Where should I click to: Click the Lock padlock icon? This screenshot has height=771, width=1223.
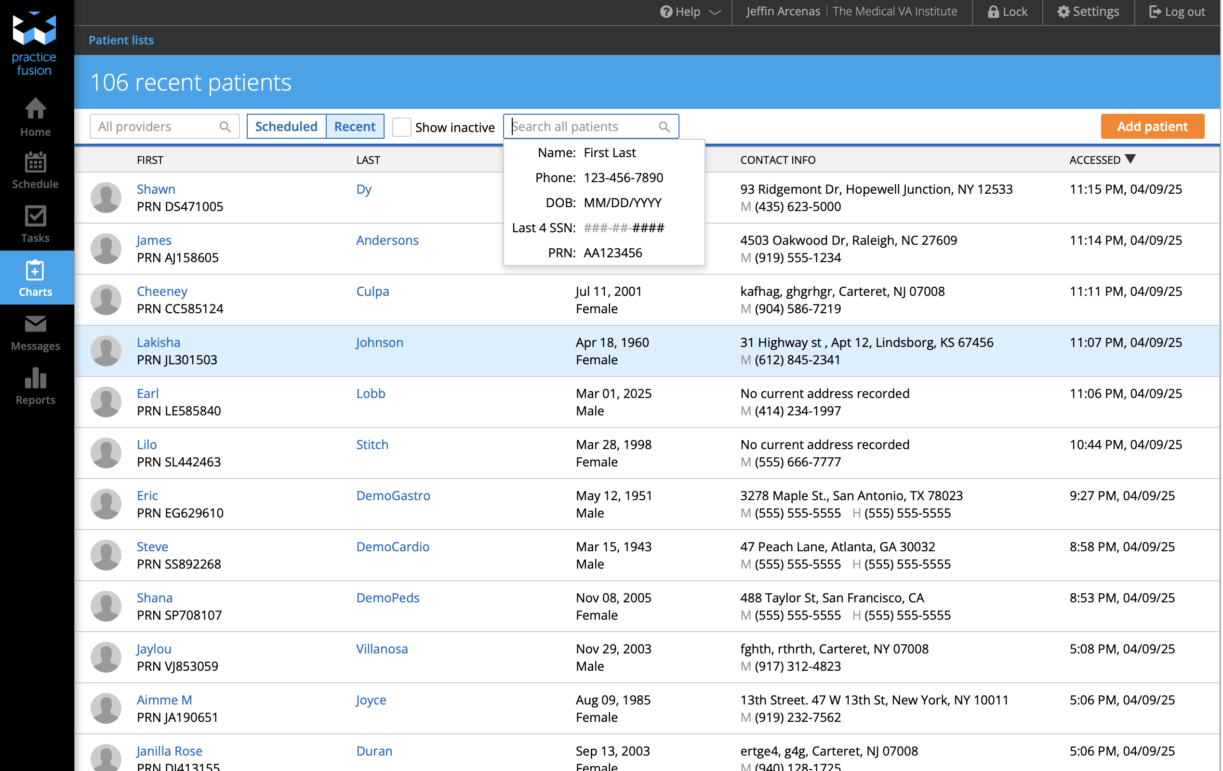point(992,12)
